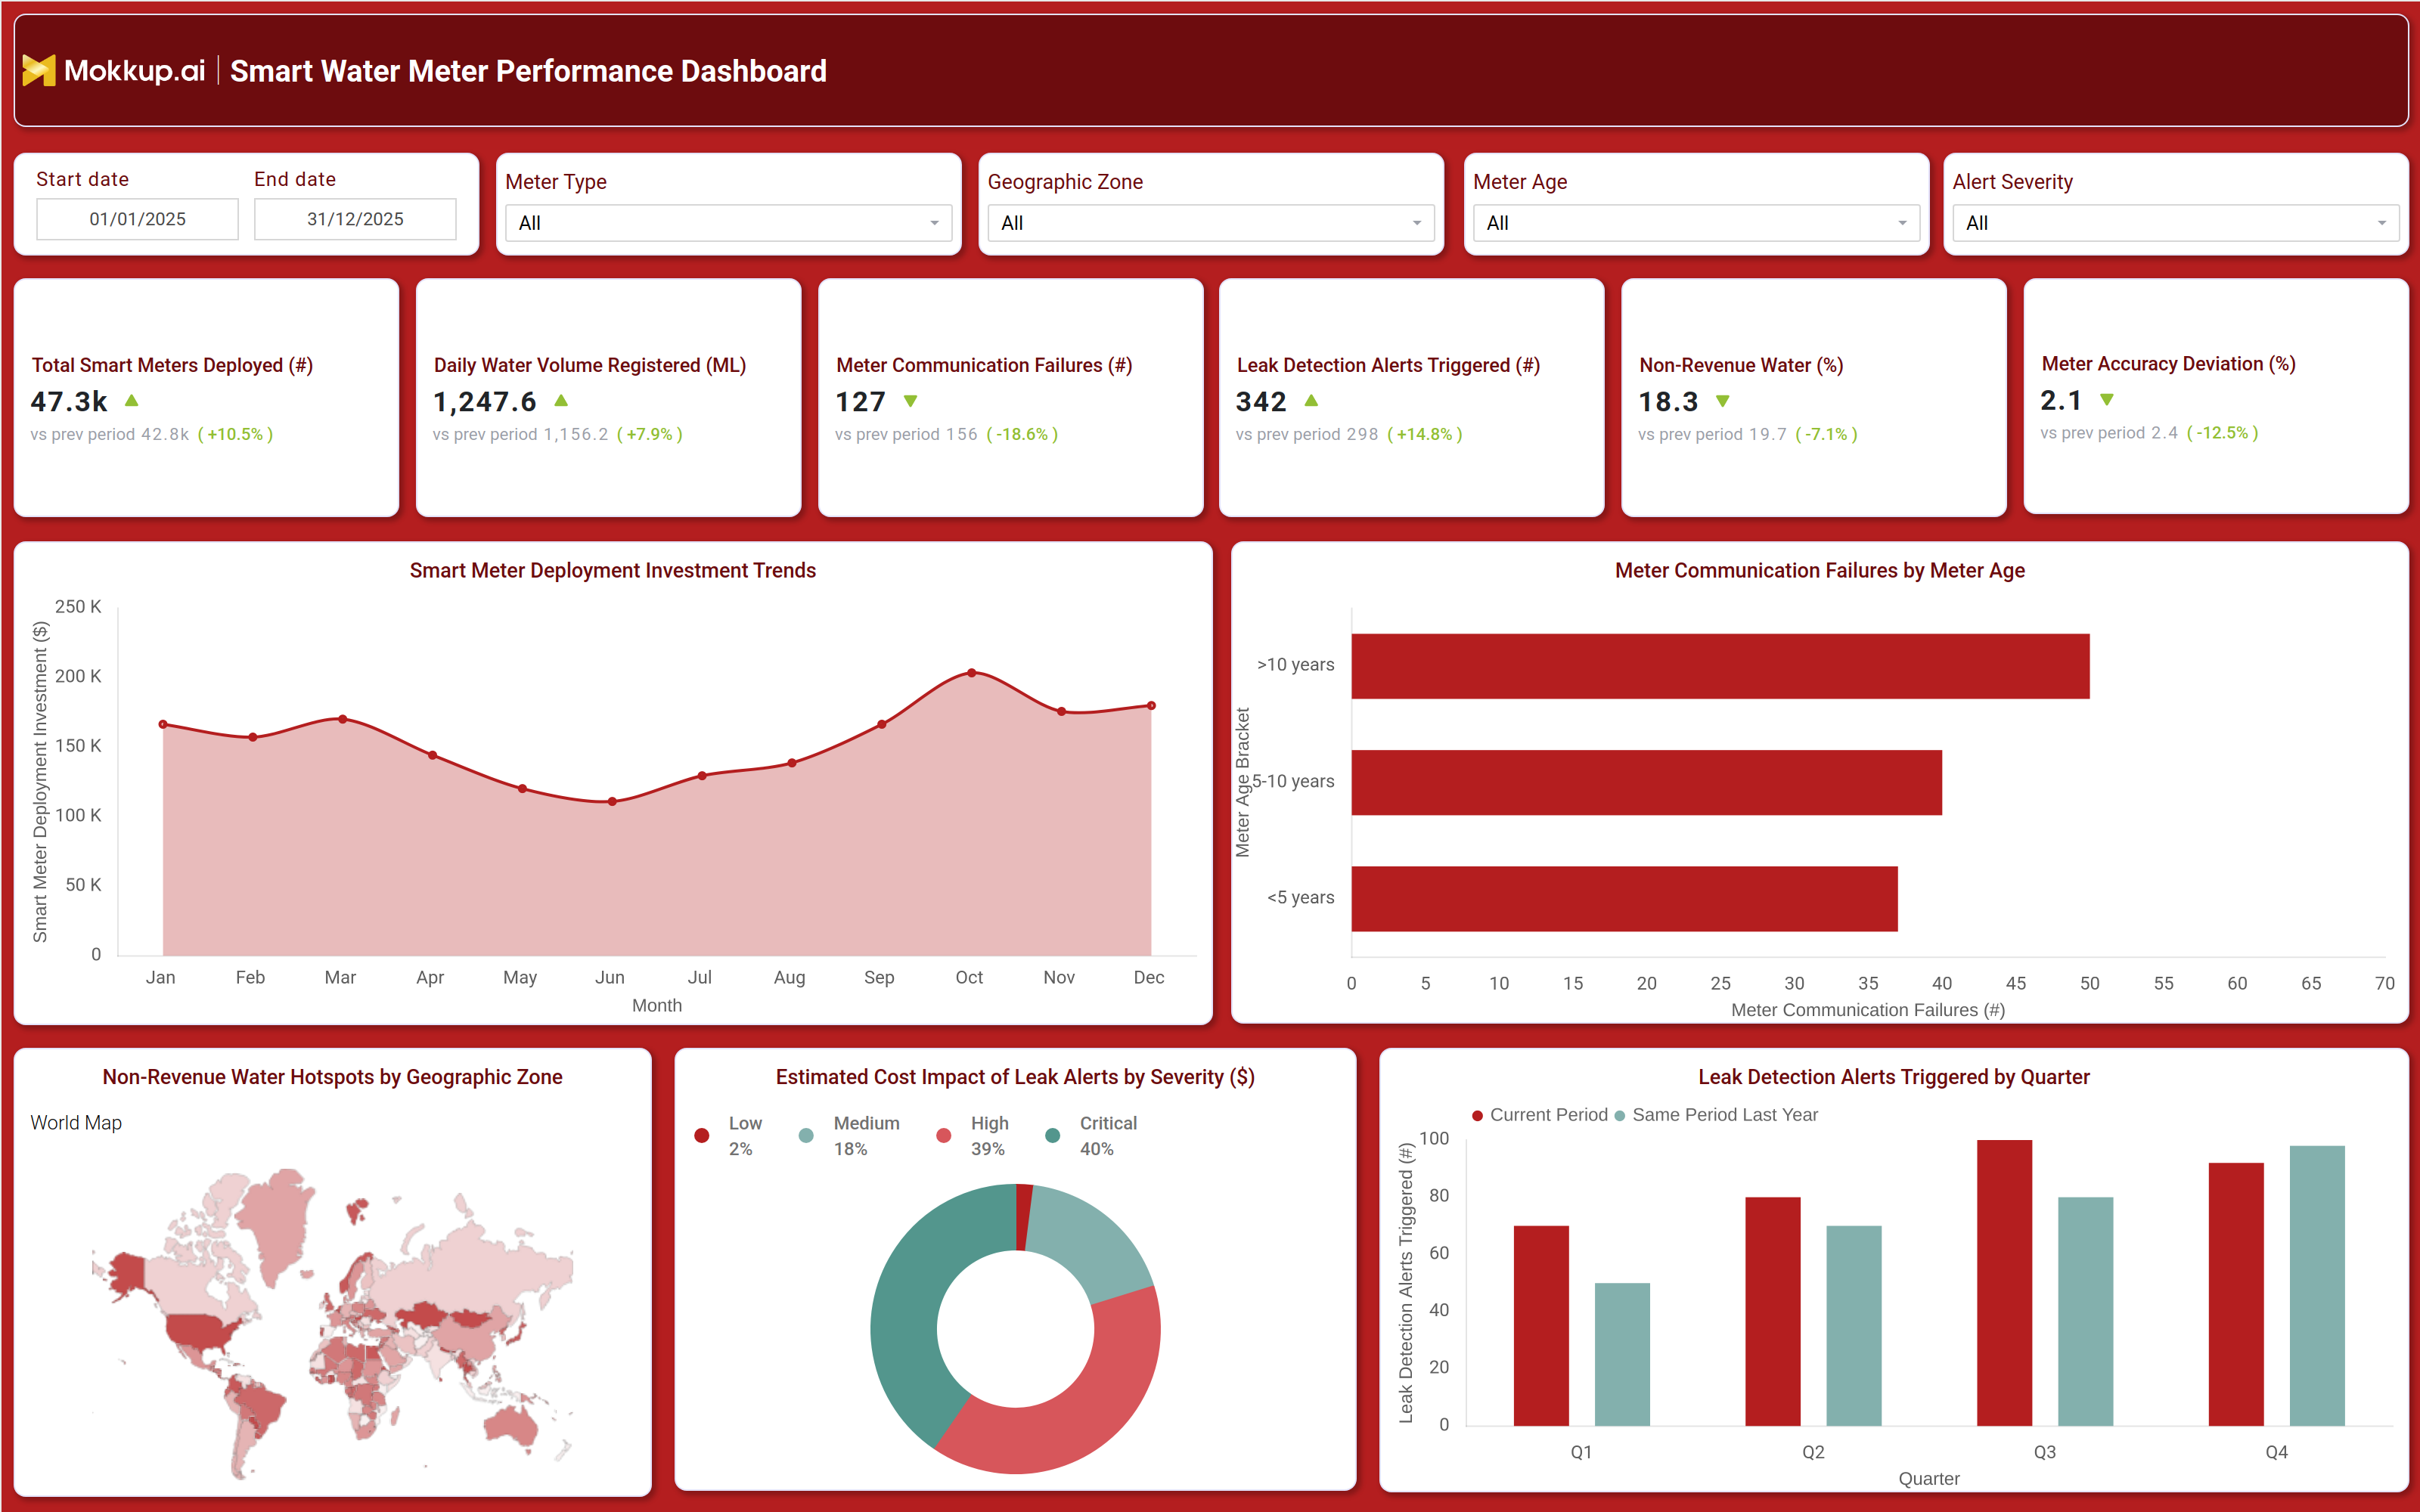Click the down arrow beside 18.3

pyautogui.click(x=1723, y=402)
